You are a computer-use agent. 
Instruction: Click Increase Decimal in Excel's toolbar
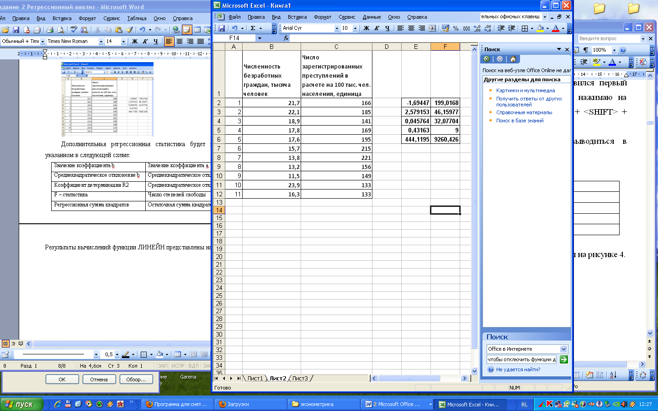tap(477, 28)
